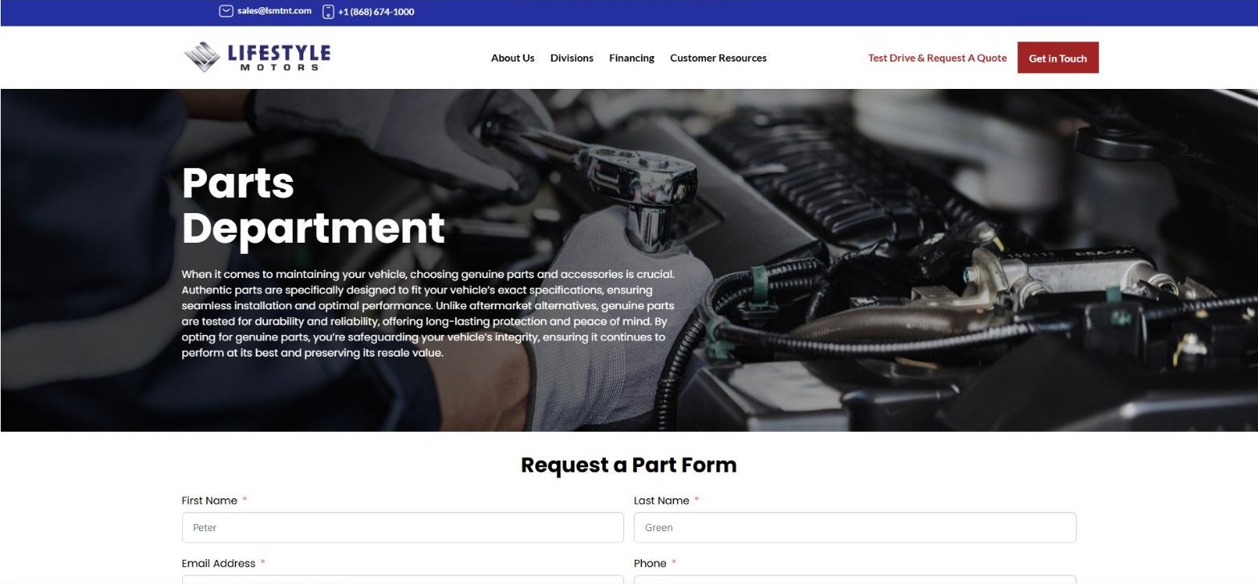The width and height of the screenshot is (1258, 584).
Task: Click the Get in Touch button
Action: [x=1057, y=58]
